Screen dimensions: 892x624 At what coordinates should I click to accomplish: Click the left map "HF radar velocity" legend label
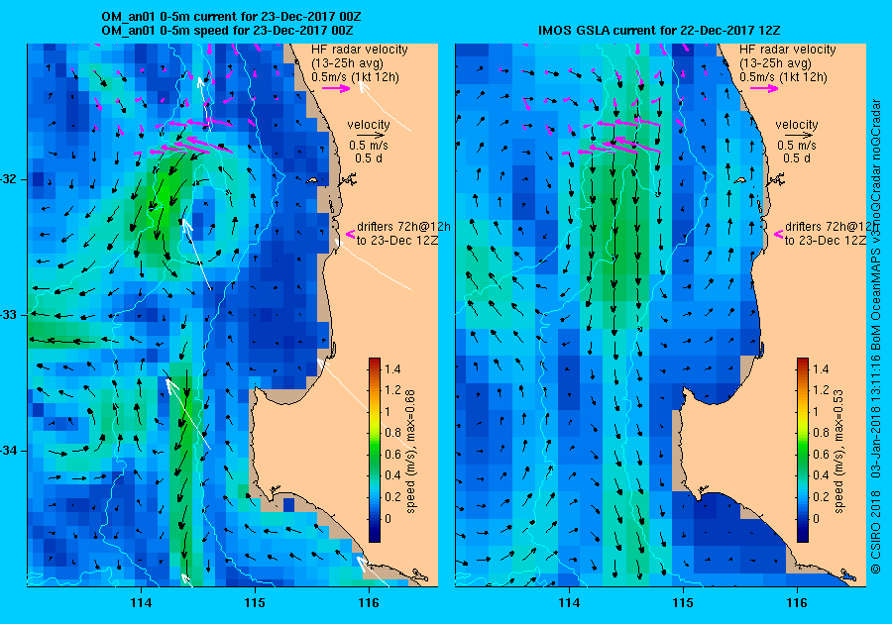[x=360, y=50]
